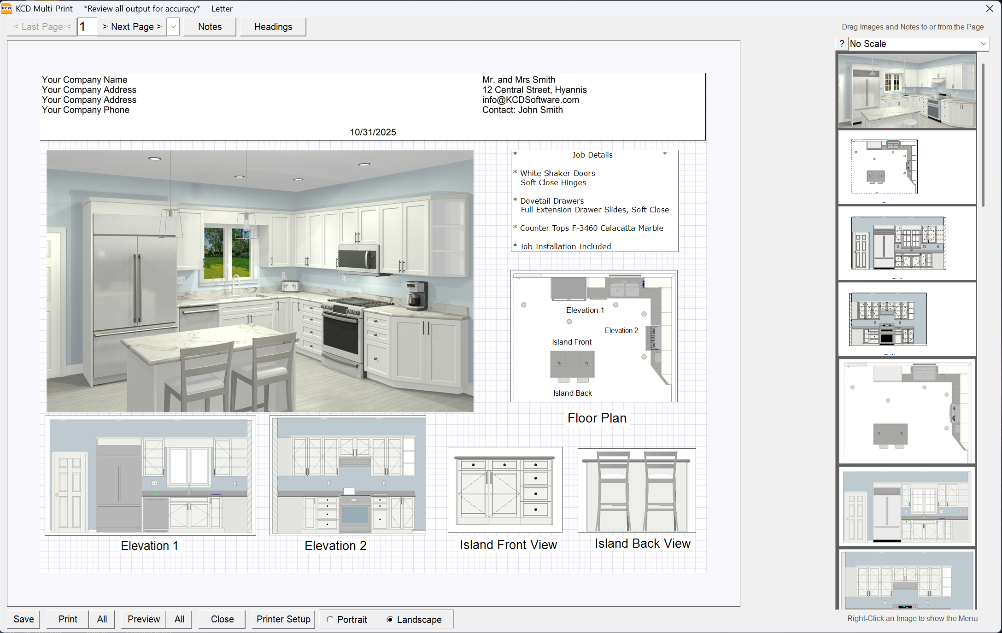Screen dimensions: 1002x633
Task: Select the wireframe range elevation thumbnail in sidebar
Action: point(907,319)
